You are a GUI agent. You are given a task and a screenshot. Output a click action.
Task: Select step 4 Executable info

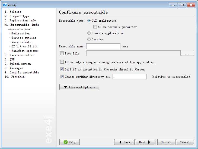tap(22, 25)
